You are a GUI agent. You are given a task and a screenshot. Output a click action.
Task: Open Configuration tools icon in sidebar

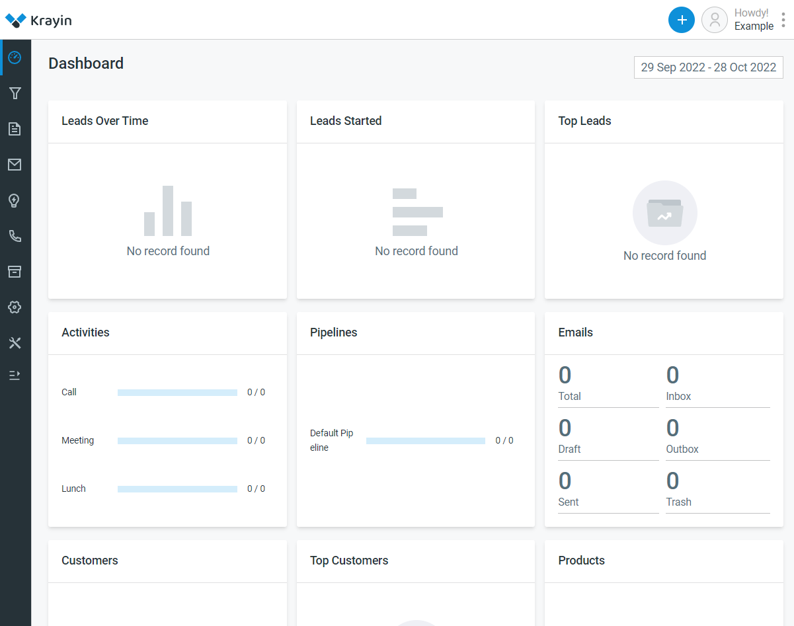[x=15, y=343]
